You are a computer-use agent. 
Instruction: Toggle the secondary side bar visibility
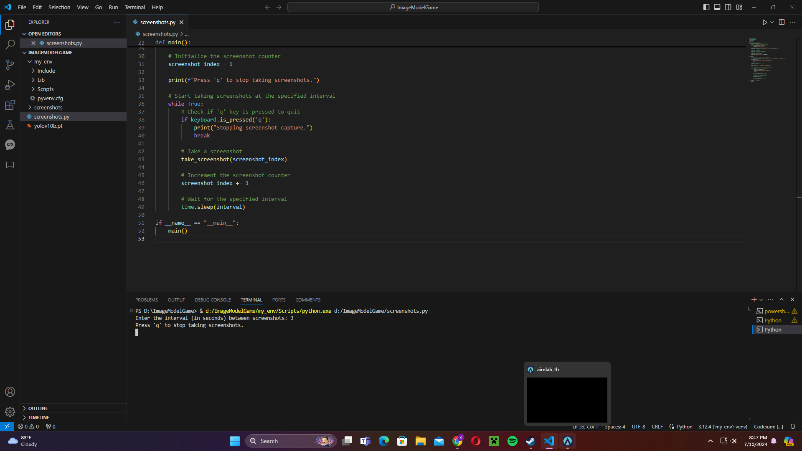(728, 7)
